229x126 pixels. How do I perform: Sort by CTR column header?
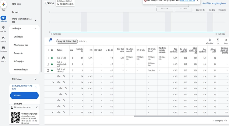pos(91,50)
